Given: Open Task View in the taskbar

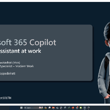Looking at the screenshot, I should [50, 108].
